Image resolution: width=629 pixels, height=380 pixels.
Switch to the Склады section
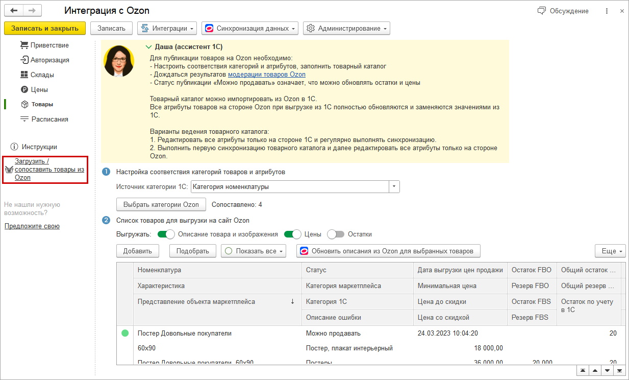37,75
